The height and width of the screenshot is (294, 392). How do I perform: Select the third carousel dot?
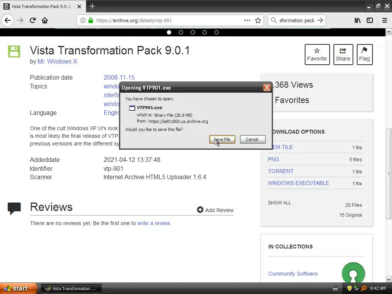[x=193, y=32]
